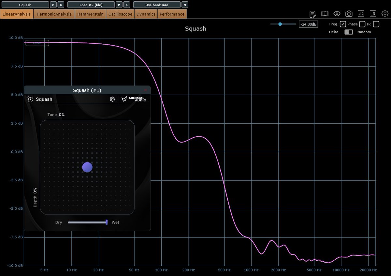Click the purple XY pad puck
The image size is (391, 276).
[x=87, y=167]
